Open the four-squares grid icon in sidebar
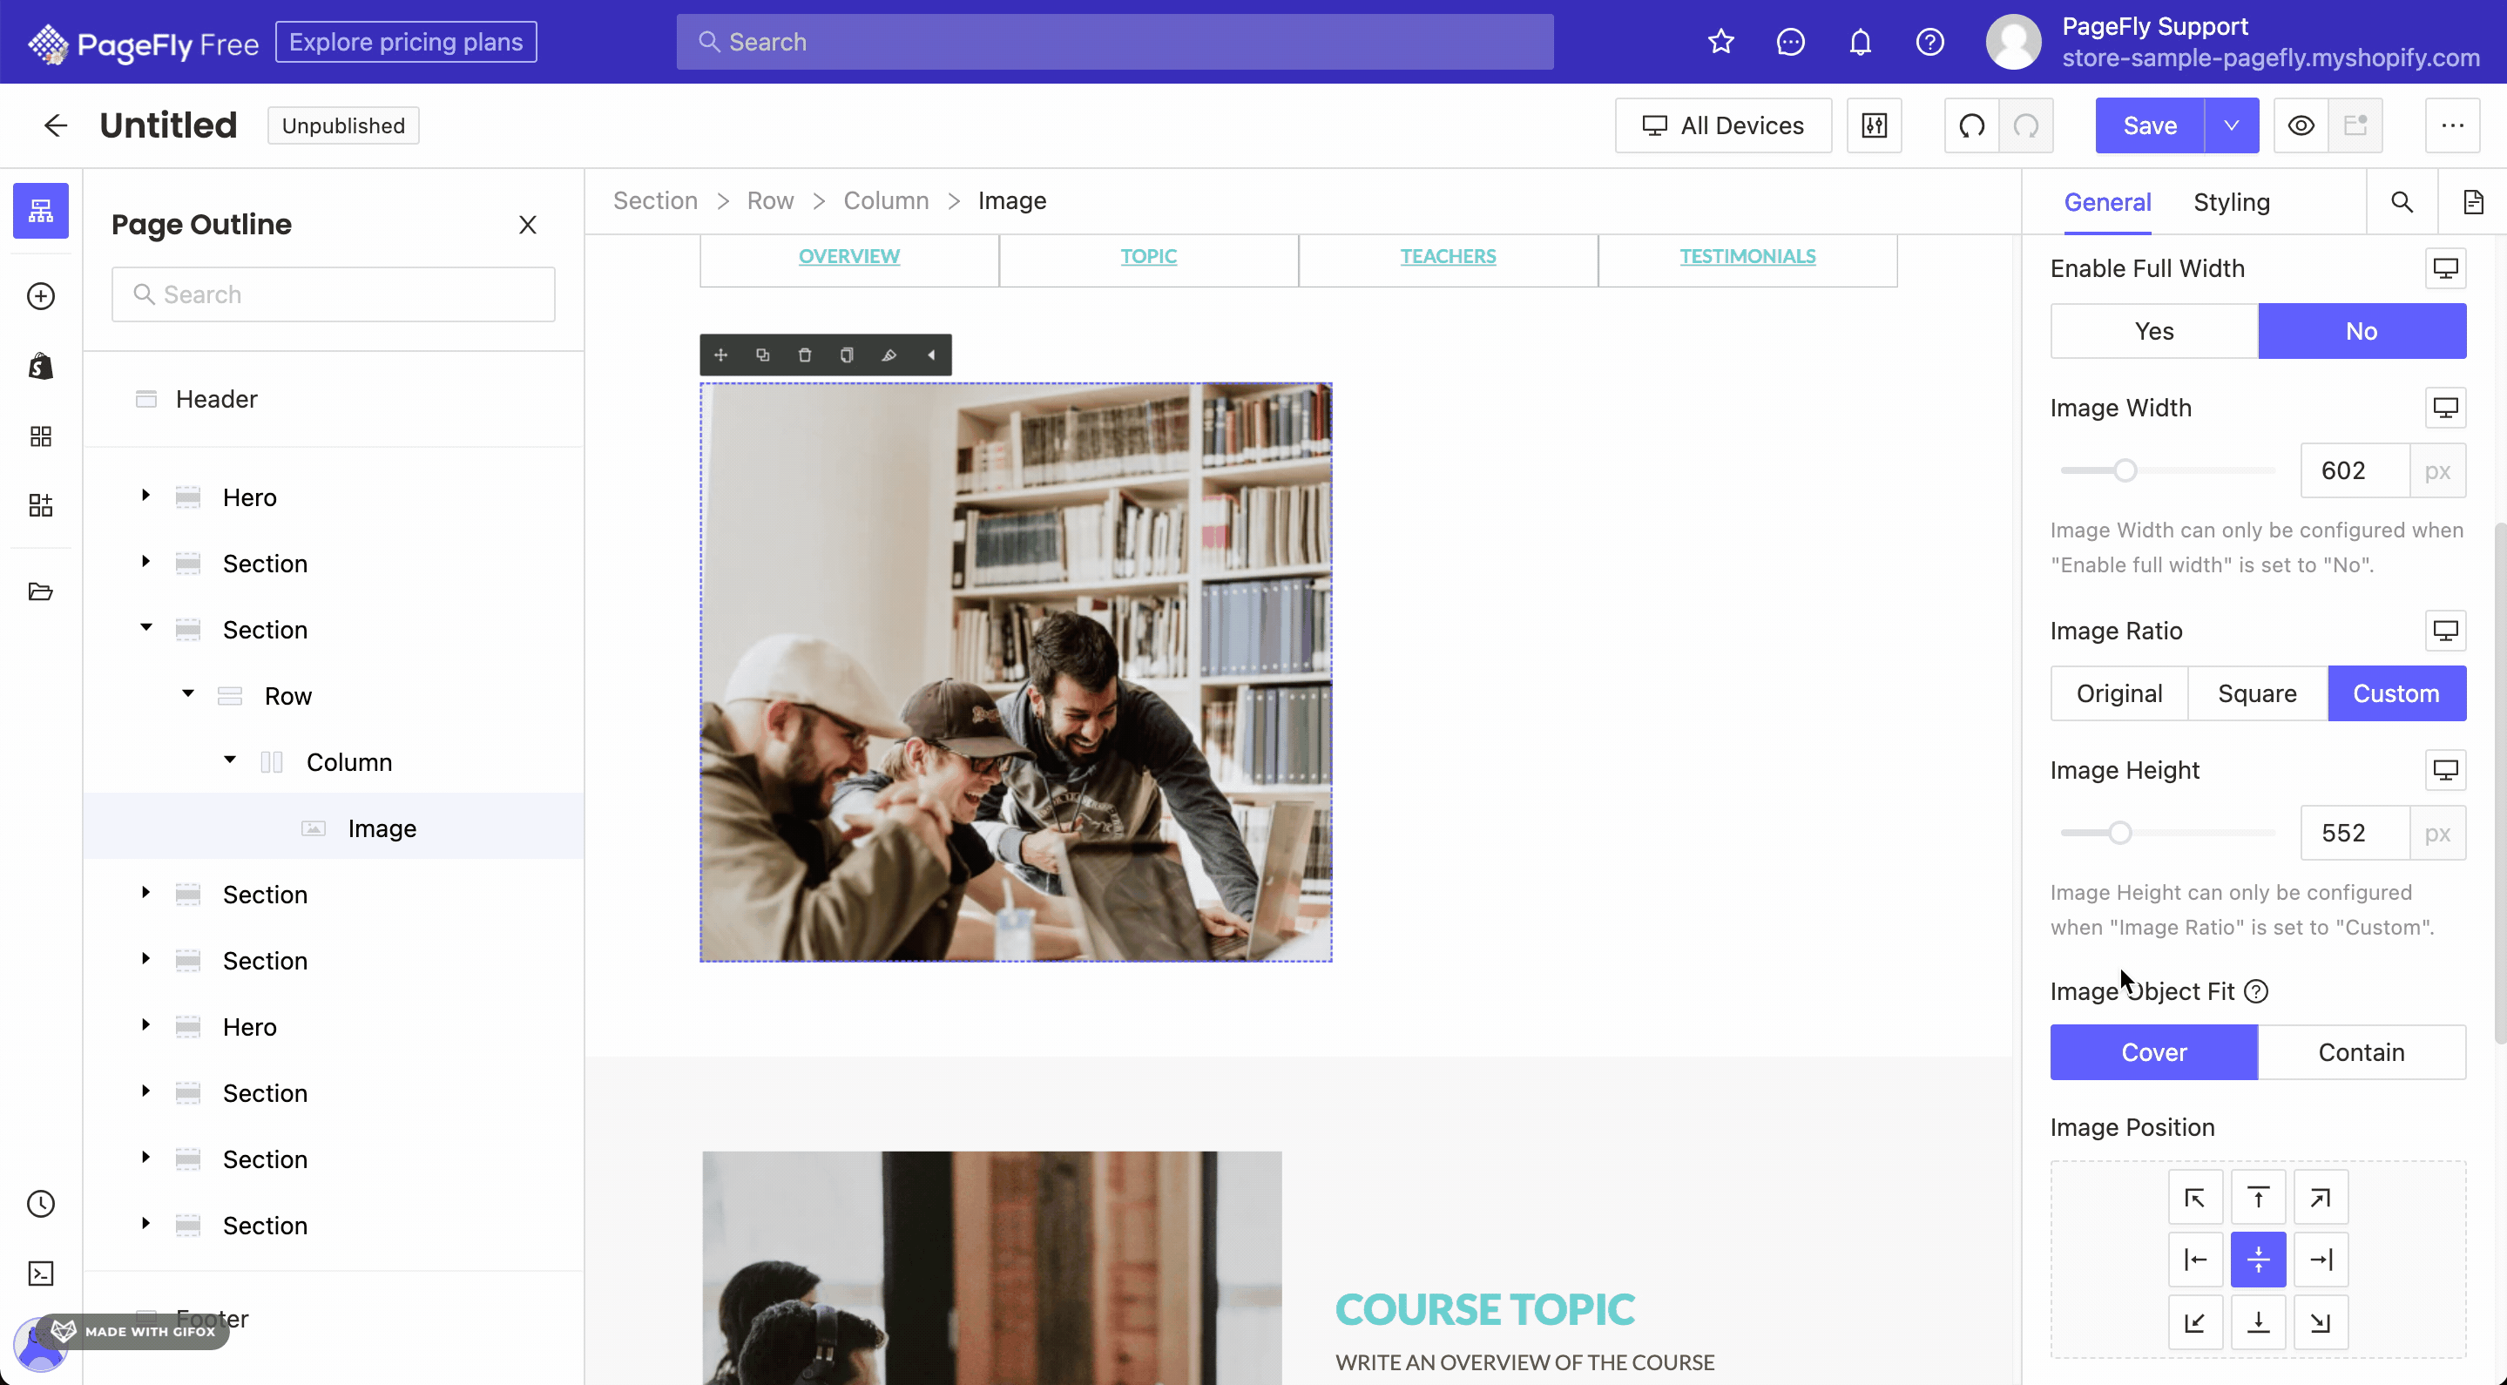 coord(41,436)
